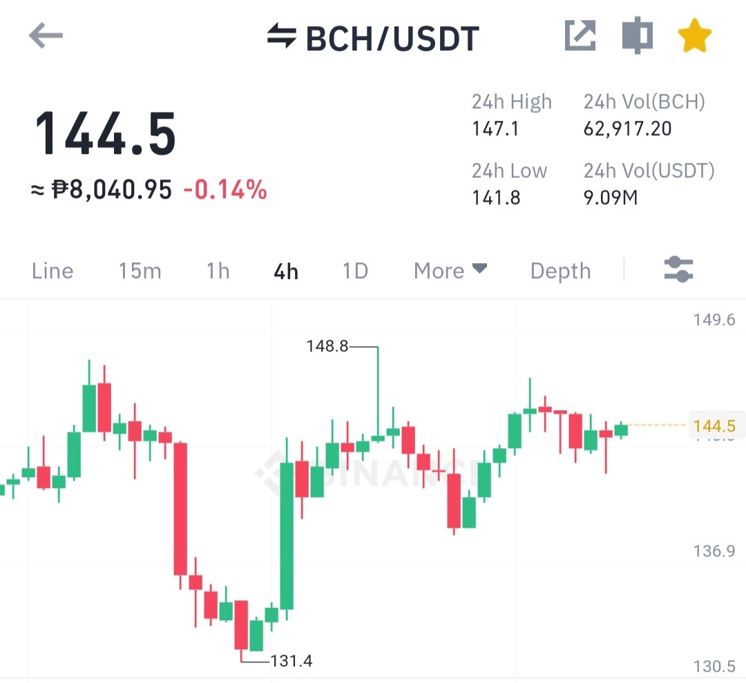Viewport: 746px width, 683px height.
Task: Tap the -0.14% change percentage
Action: 225,190
